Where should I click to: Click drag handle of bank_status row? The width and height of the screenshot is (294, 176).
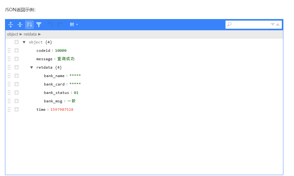click(9, 93)
